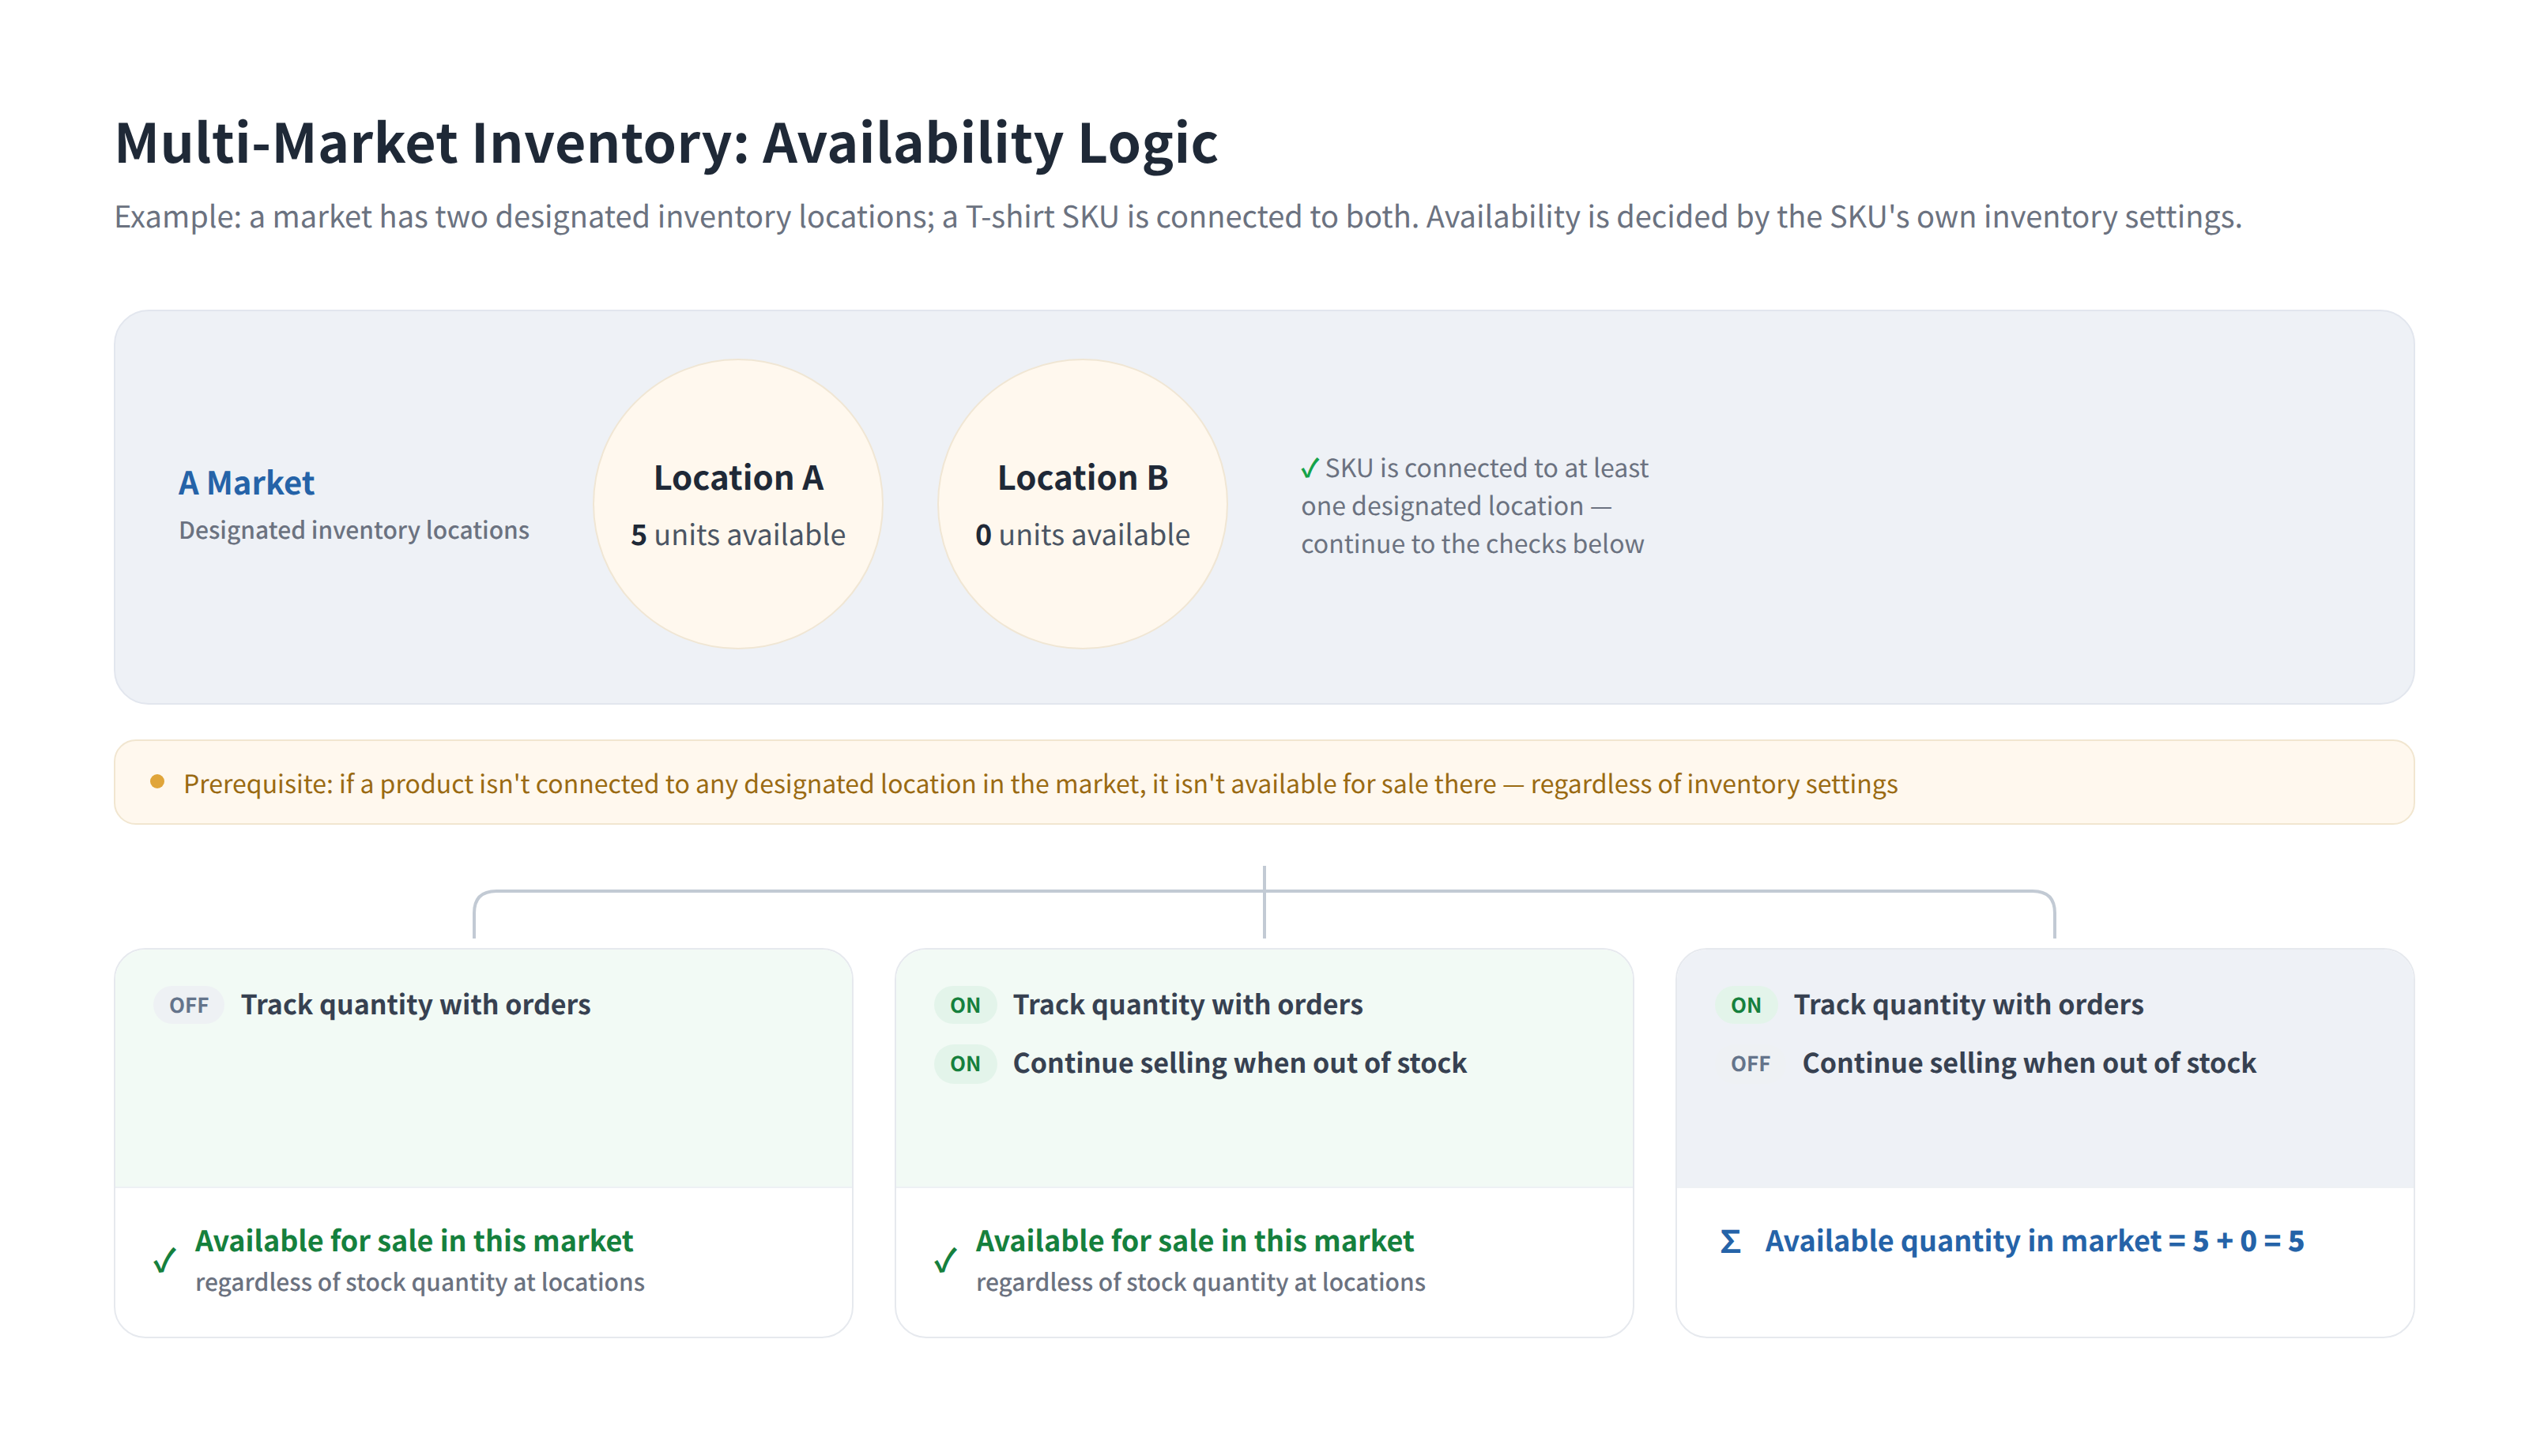
Task: Click the Designated inventory locations label
Action: click(x=354, y=531)
